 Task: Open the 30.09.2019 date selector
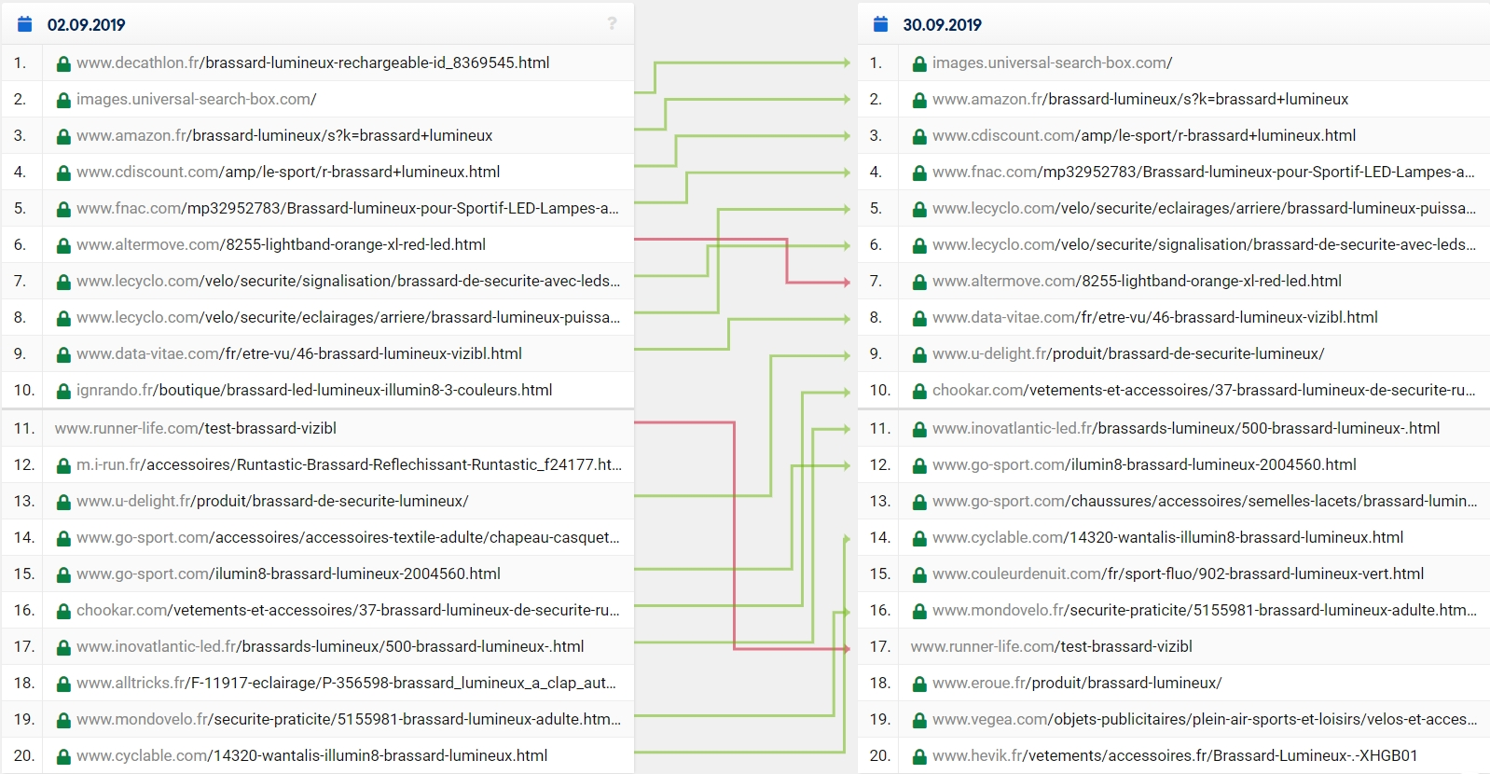(942, 24)
